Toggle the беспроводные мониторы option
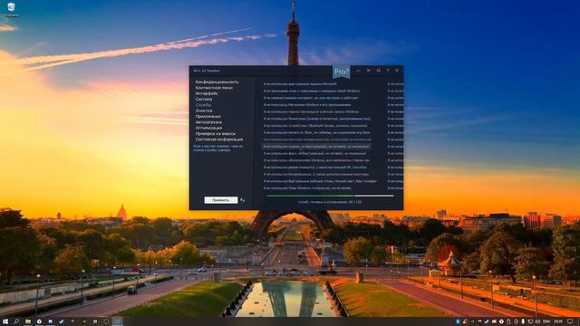 click(x=315, y=174)
